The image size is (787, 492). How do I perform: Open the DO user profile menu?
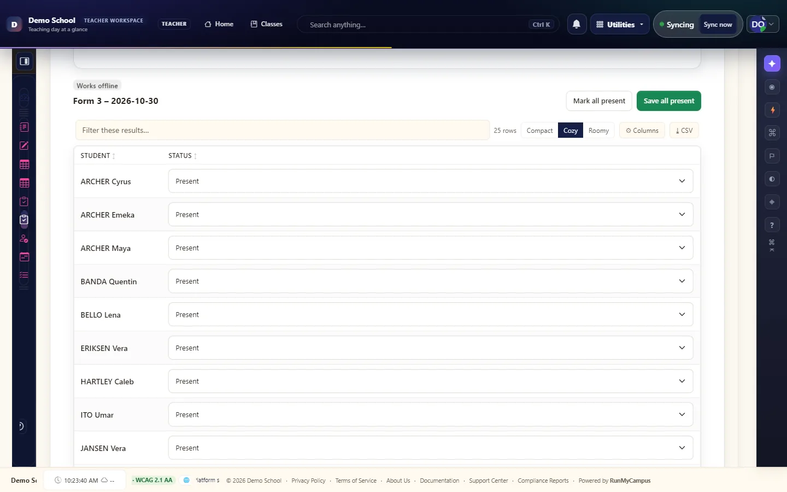[763, 24]
